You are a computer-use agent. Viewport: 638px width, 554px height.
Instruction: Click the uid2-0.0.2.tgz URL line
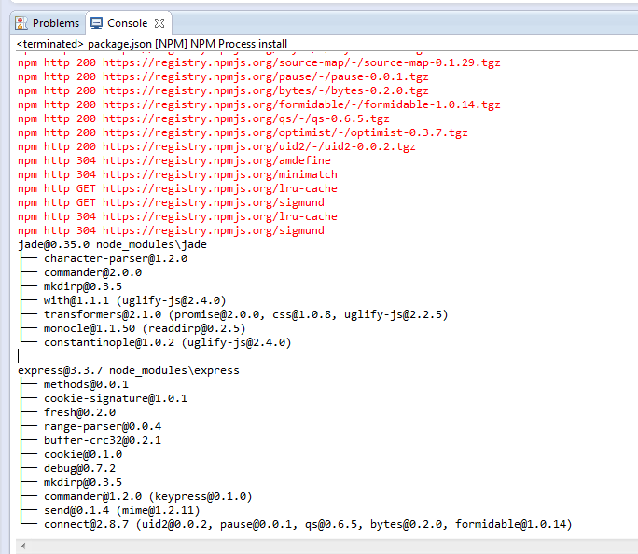click(216, 146)
